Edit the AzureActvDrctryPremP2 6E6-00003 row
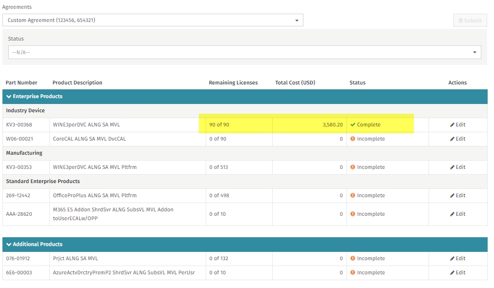Screen dimensions: 494x288 point(457,272)
